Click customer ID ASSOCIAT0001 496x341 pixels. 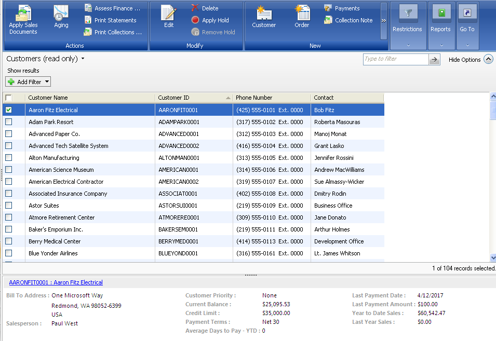click(x=178, y=194)
